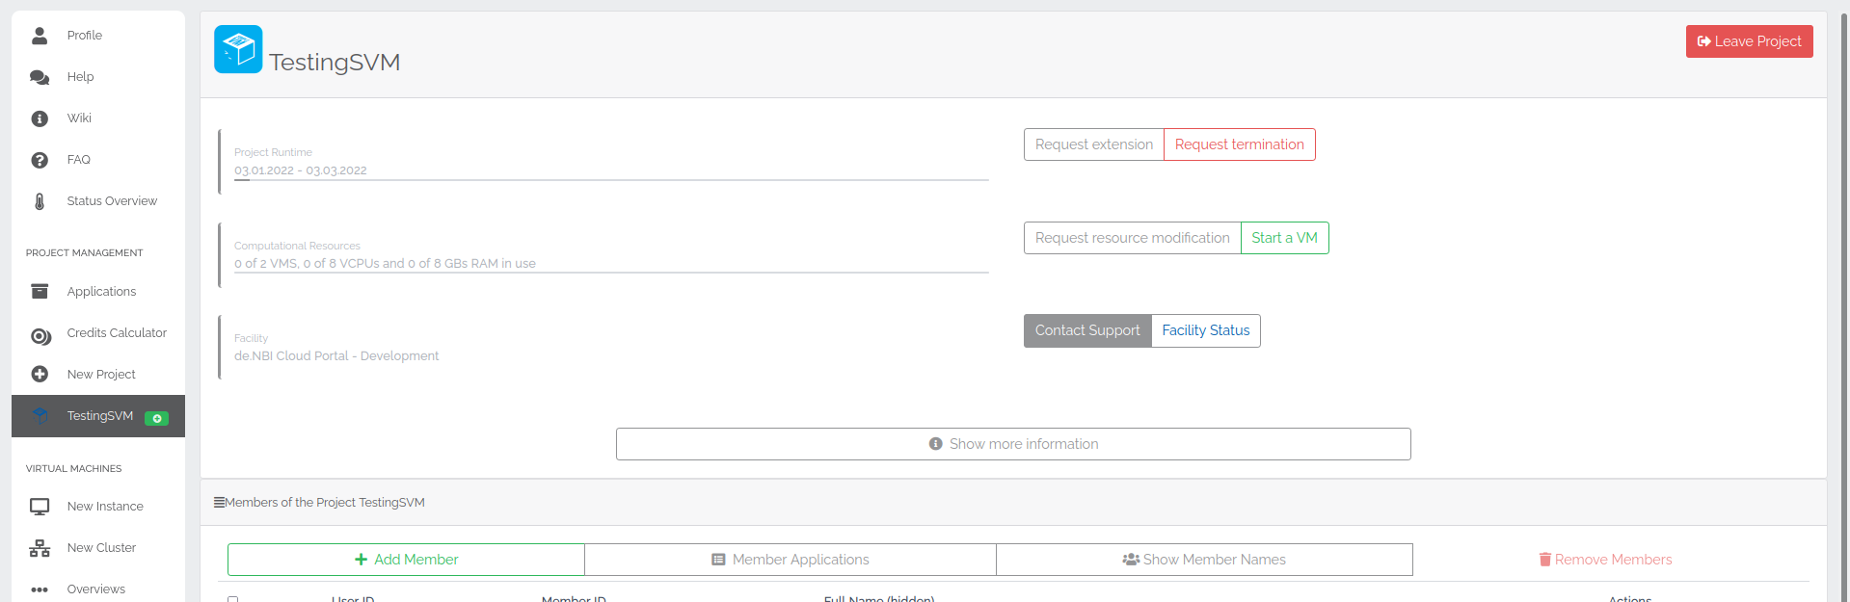Open New Cluster in sidebar
This screenshot has width=1850, height=602.
tap(101, 548)
